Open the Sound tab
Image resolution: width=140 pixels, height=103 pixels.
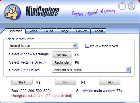click(x=49, y=31)
